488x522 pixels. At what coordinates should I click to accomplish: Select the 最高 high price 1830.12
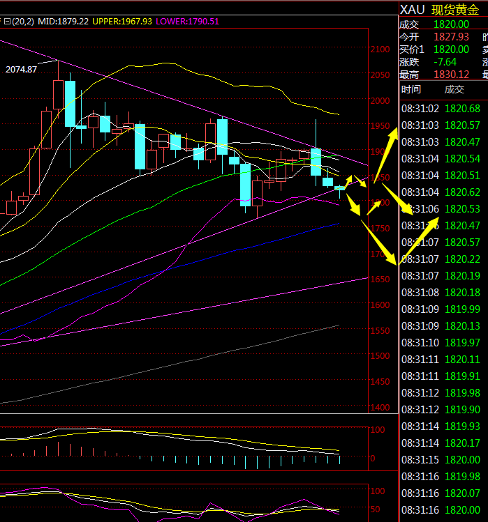(453, 75)
